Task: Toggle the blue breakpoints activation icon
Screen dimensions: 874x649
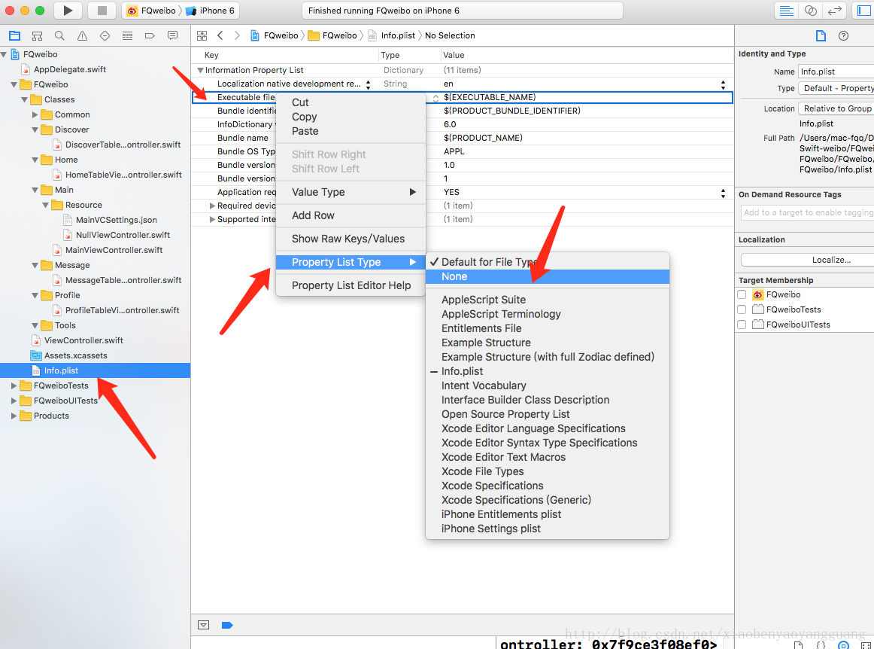Action: coord(227,625)
